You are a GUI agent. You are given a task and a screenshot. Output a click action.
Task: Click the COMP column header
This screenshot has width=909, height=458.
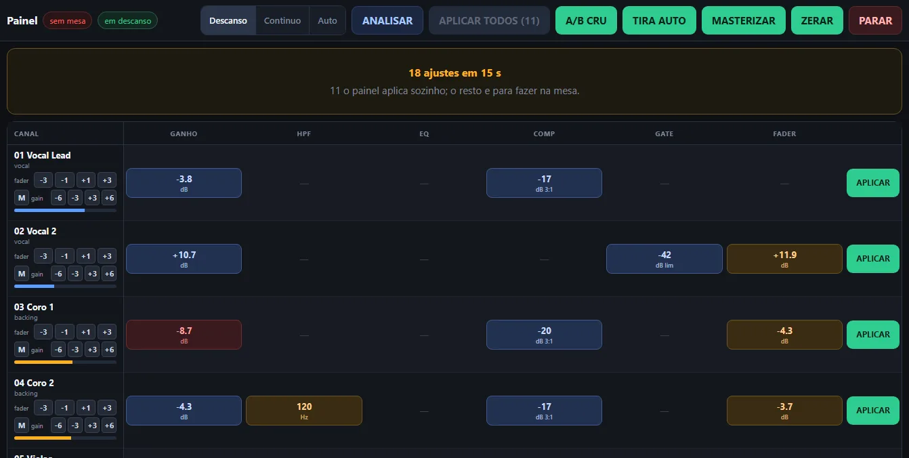[544, 133]
